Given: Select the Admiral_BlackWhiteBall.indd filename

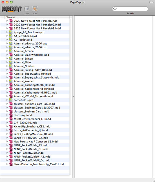Looking at the screenshot, I should pyautogui.click(x=31, y=55).
